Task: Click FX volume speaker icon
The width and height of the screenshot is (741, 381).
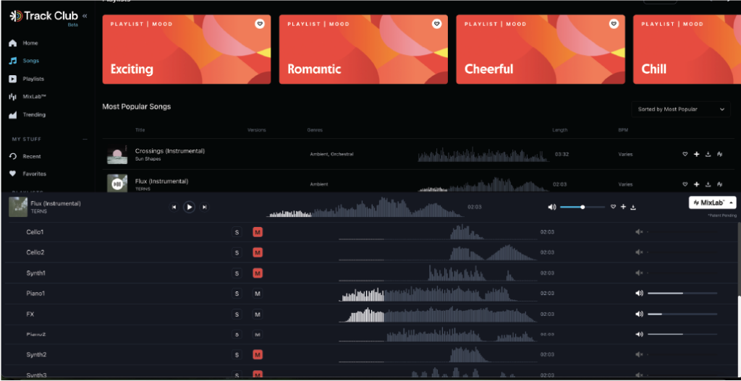Action: coord(640,314)
